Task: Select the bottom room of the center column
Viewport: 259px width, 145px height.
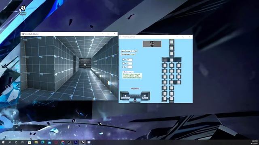Action: [x=172, y=99]
